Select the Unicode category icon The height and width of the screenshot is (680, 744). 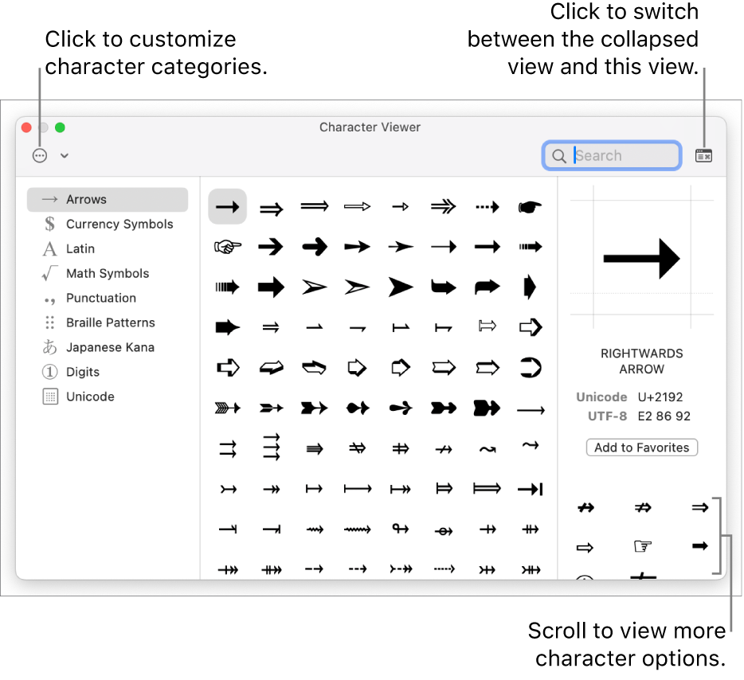pos(49,397)
